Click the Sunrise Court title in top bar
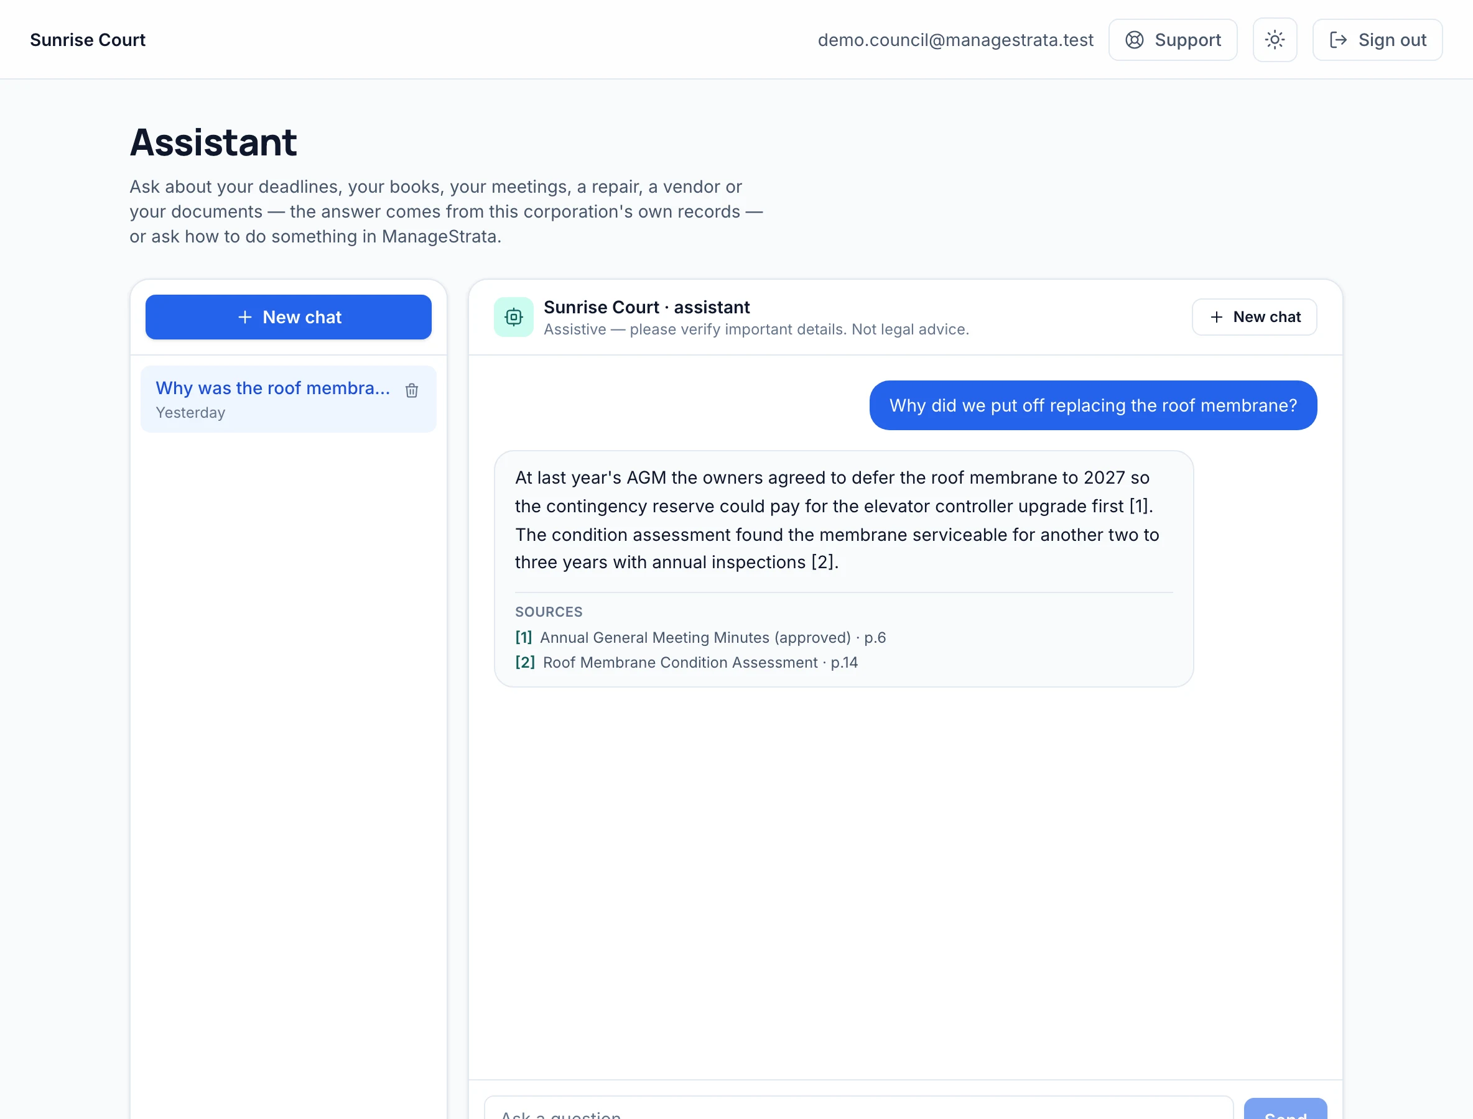This screenshot has width=1473, height=1119. pyautogui.click(x=87, y=40)
